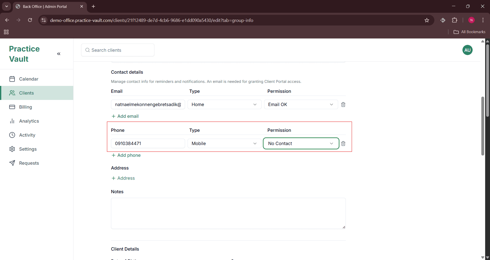Delete the email address row
The height and width of the screenshot is (260, 490).
tap(343, 105)
